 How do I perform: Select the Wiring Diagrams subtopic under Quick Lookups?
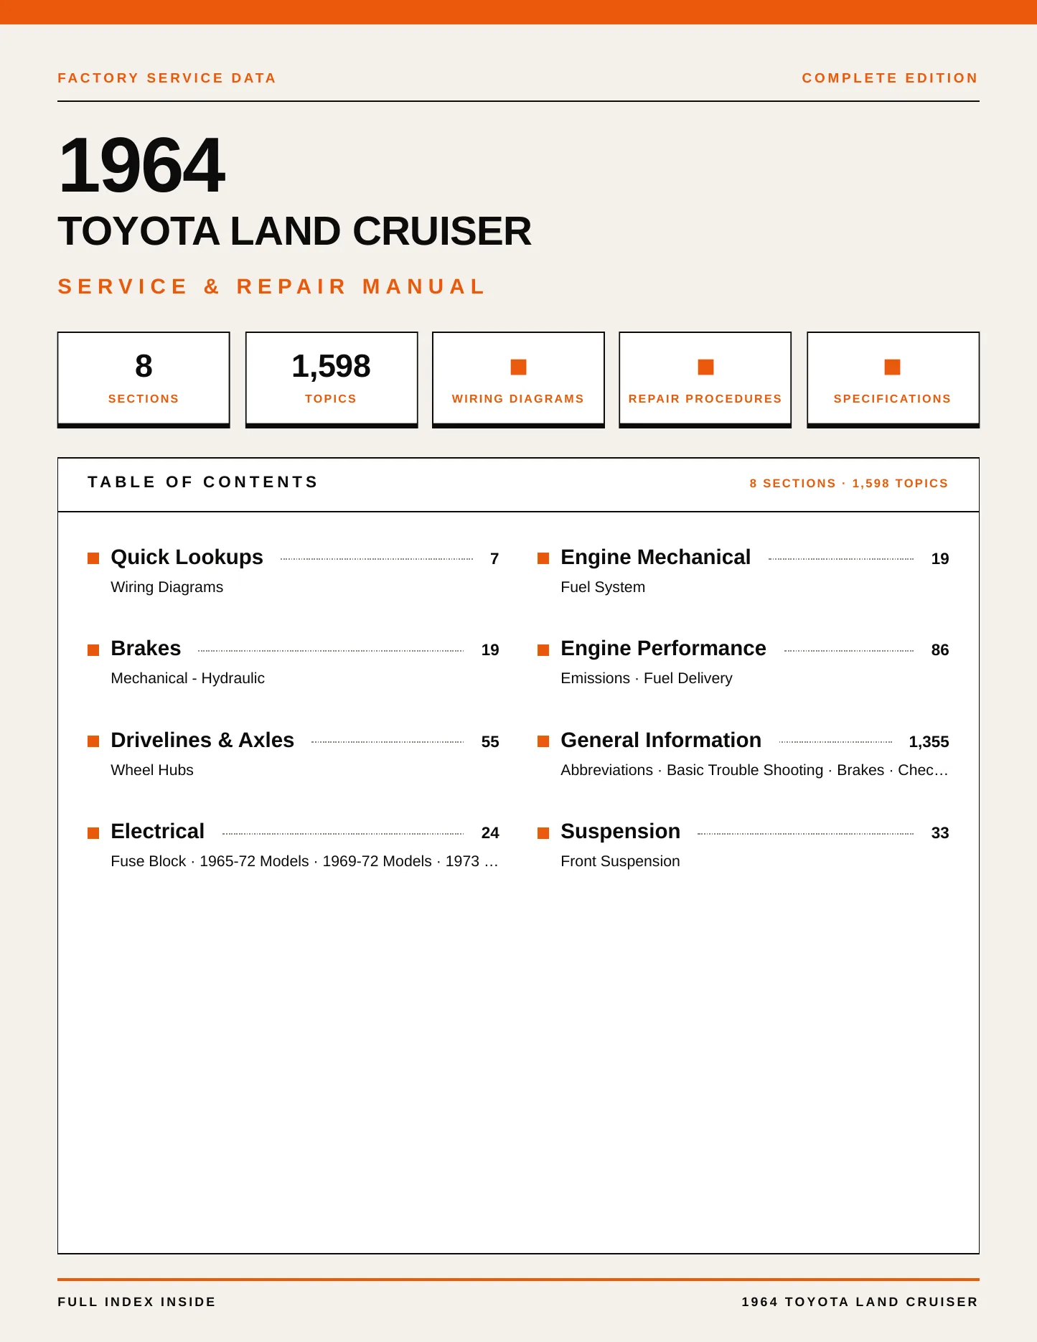click(x=166, y=587)
